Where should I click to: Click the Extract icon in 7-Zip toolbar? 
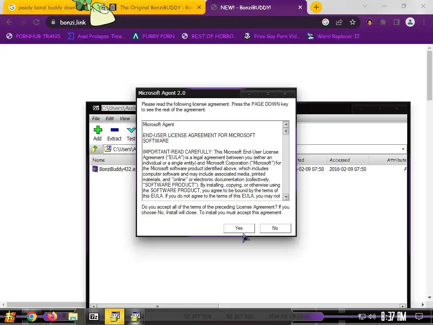[x=114, y=133]
